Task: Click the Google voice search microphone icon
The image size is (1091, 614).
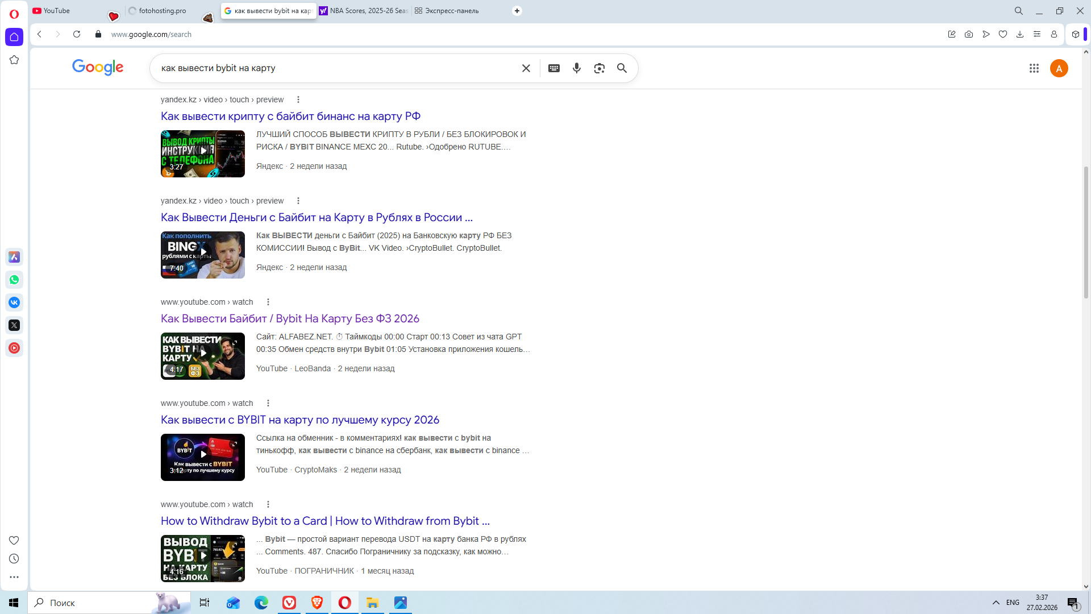Action: click(577, 68)
